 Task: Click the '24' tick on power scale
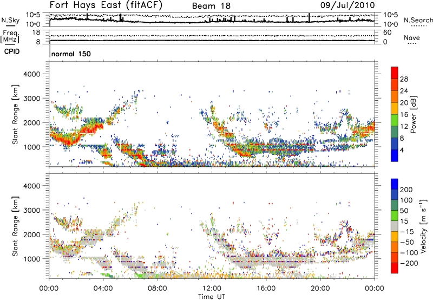click(404, 91)
